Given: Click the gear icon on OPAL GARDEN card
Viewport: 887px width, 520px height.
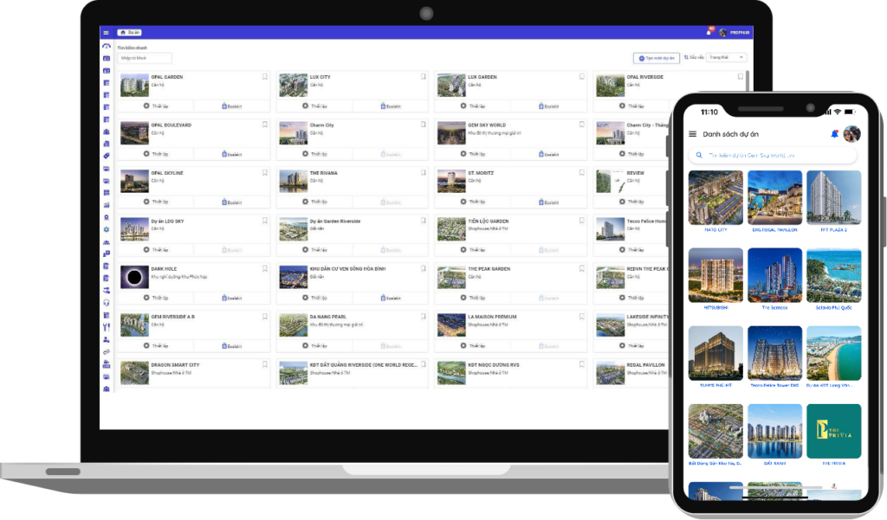Looking at the screenshot, I should click(146, 106).
